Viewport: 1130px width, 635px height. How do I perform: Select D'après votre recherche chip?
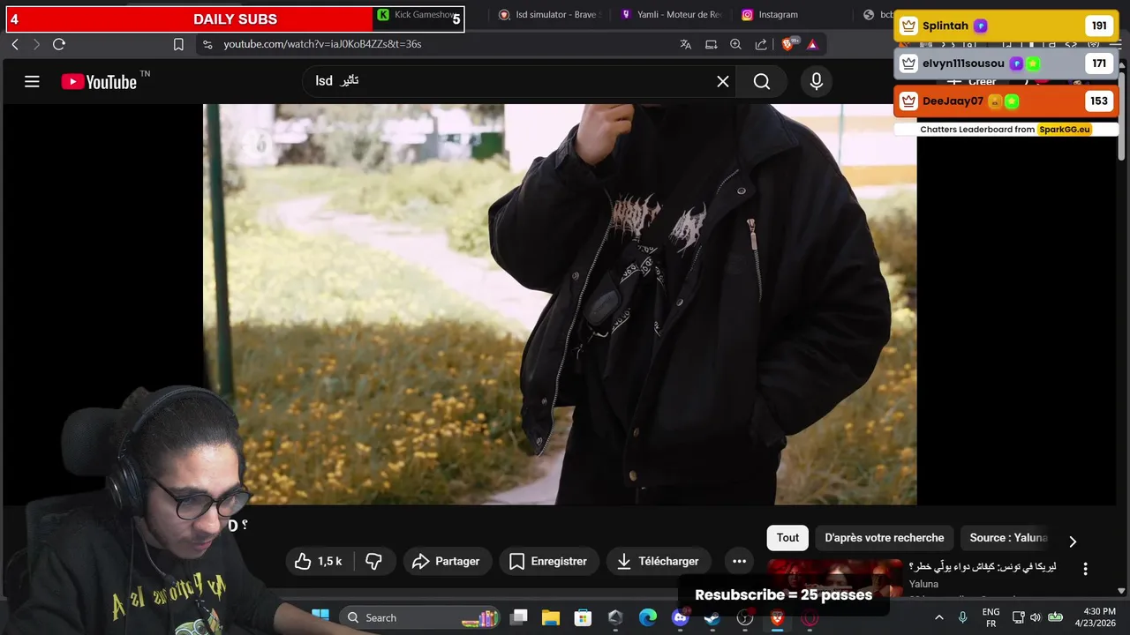(x=884, y=537)
